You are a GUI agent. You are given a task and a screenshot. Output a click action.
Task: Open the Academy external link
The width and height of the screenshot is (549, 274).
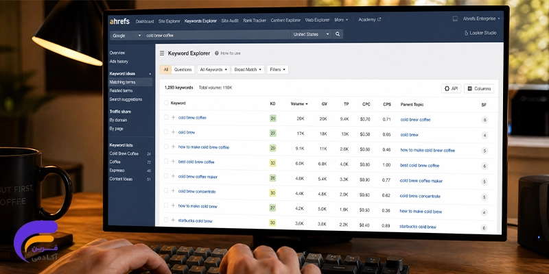coord(370,20)
